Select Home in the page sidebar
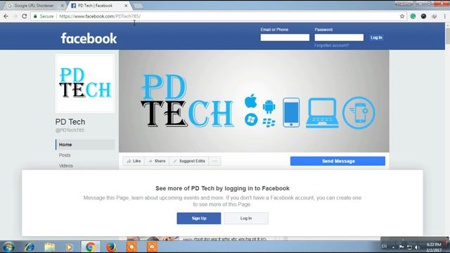This screenshot has height=253, width=450. 85,145
